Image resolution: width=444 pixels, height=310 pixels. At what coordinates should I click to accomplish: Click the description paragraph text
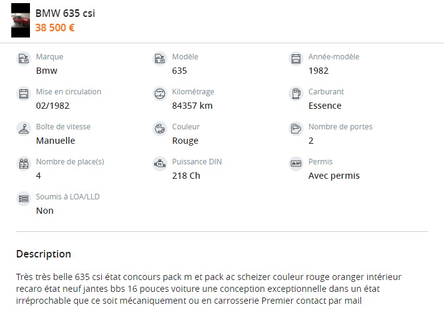pyautogui.click(x=209, y=288)
